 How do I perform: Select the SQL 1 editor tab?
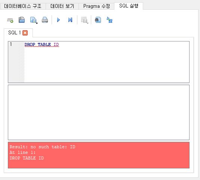(14, 33)
